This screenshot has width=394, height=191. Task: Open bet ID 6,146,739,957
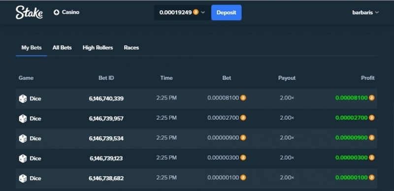(106, 118)
